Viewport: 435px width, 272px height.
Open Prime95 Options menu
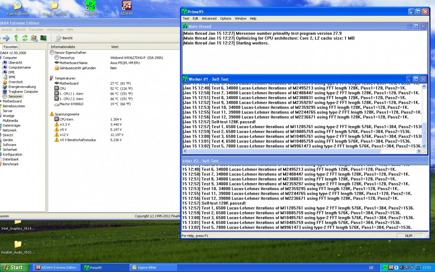(226, 18)
